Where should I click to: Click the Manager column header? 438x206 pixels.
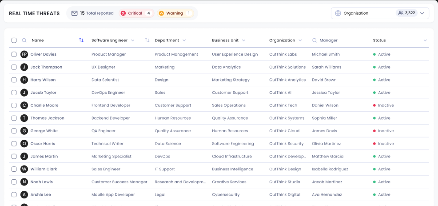(x=329, y=40)
